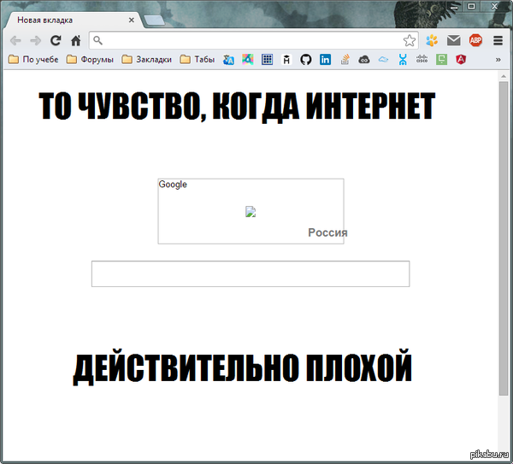Image resolution: width=513 pixels, height=464 pixels.
Task: Open the Stack Overflow bookmark
Action: coord(345,60)
